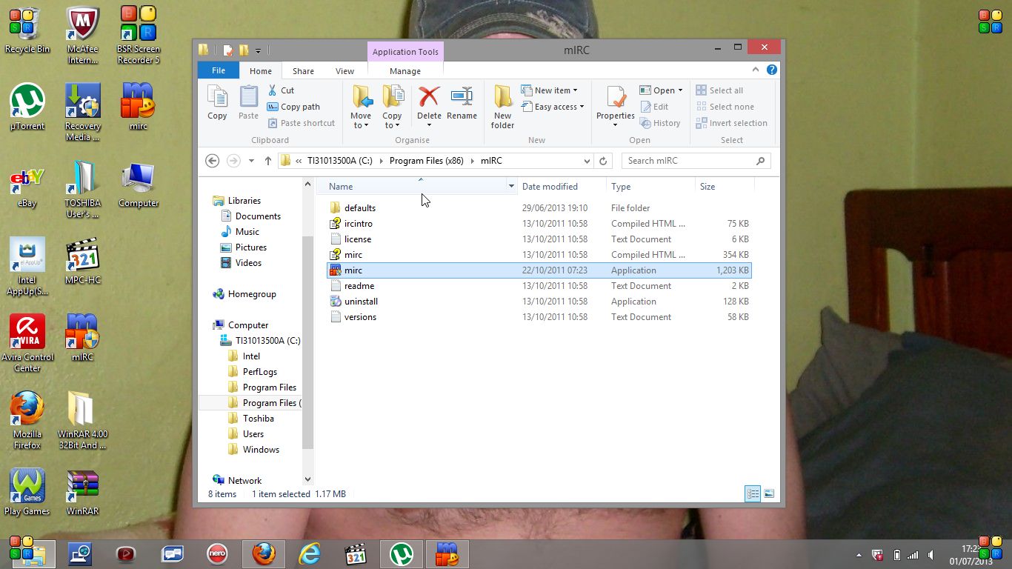Image resolution: width=1012 pixels, height=569 pixels.
Task: Select Avira Control Center desktop icon
Action: (x=27, y=344)
